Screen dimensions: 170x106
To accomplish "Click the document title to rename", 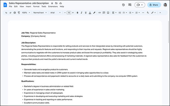I will tap(29, 3).
